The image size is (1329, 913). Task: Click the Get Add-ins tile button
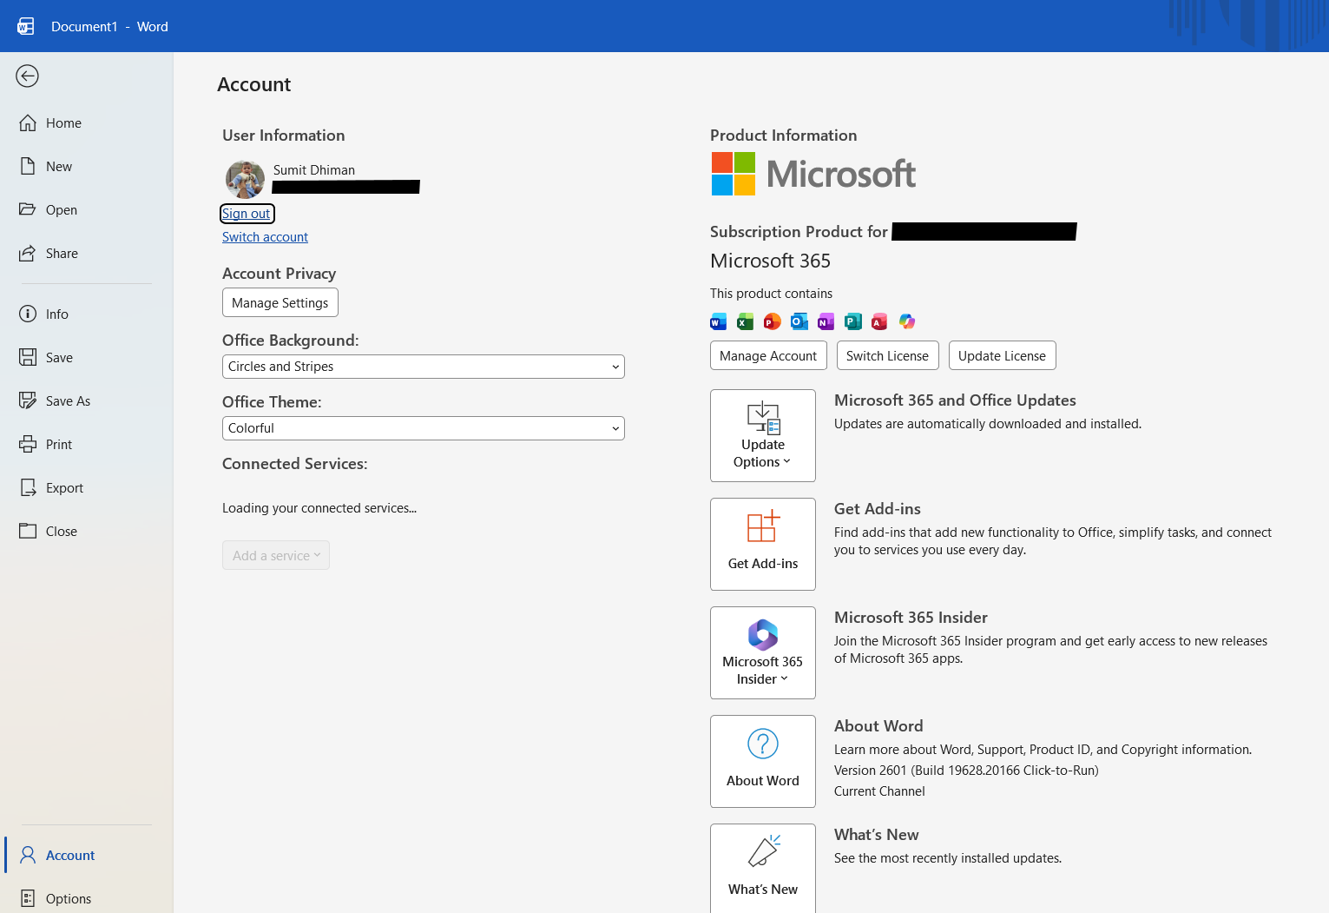(x=763, y=544)
